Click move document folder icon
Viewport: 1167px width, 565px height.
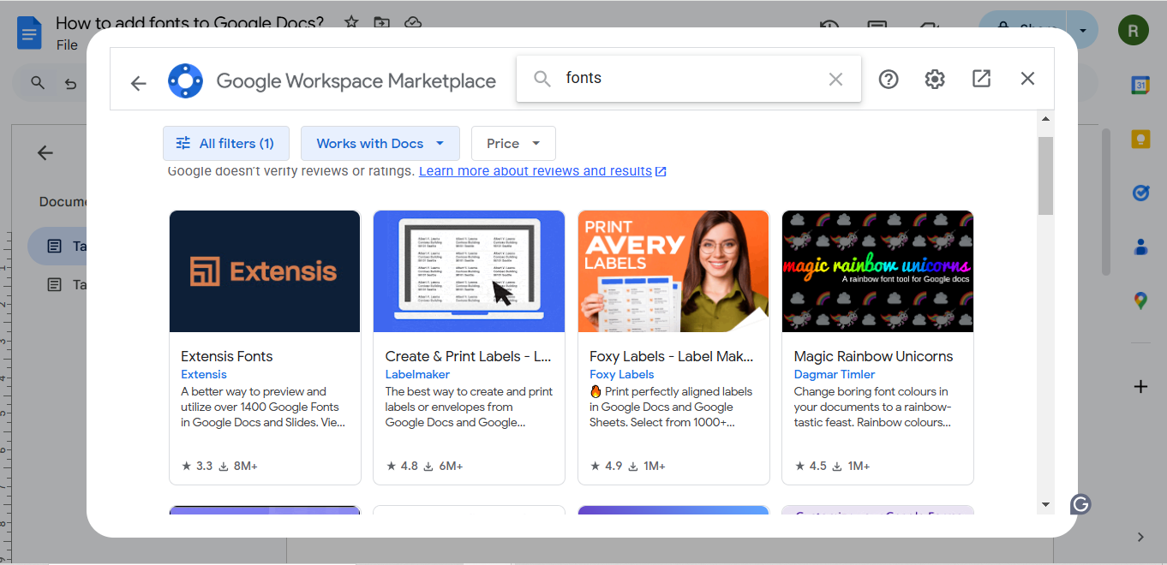click(382, 22)
